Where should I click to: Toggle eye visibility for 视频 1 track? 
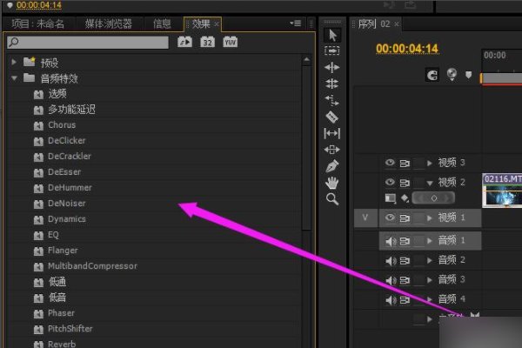[x=389, y=217]
